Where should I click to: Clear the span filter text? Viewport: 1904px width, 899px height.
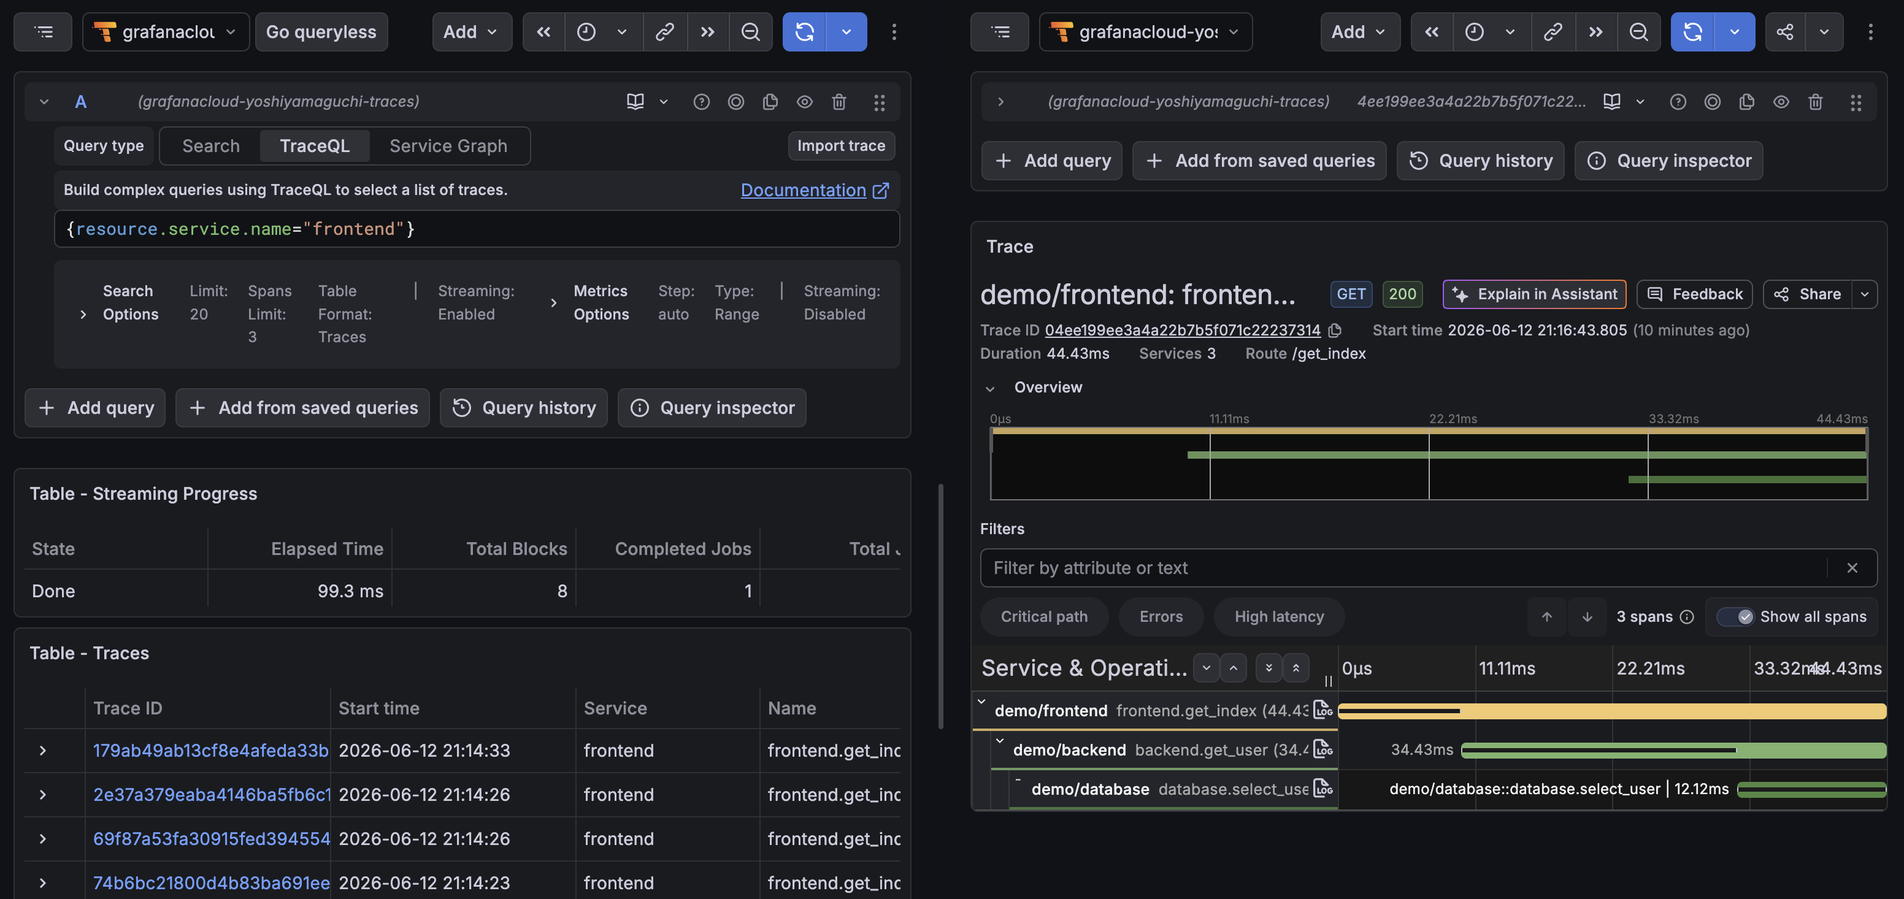click(x=1852, y=568)
